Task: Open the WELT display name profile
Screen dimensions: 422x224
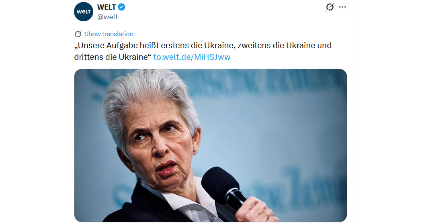Action: 107,7
